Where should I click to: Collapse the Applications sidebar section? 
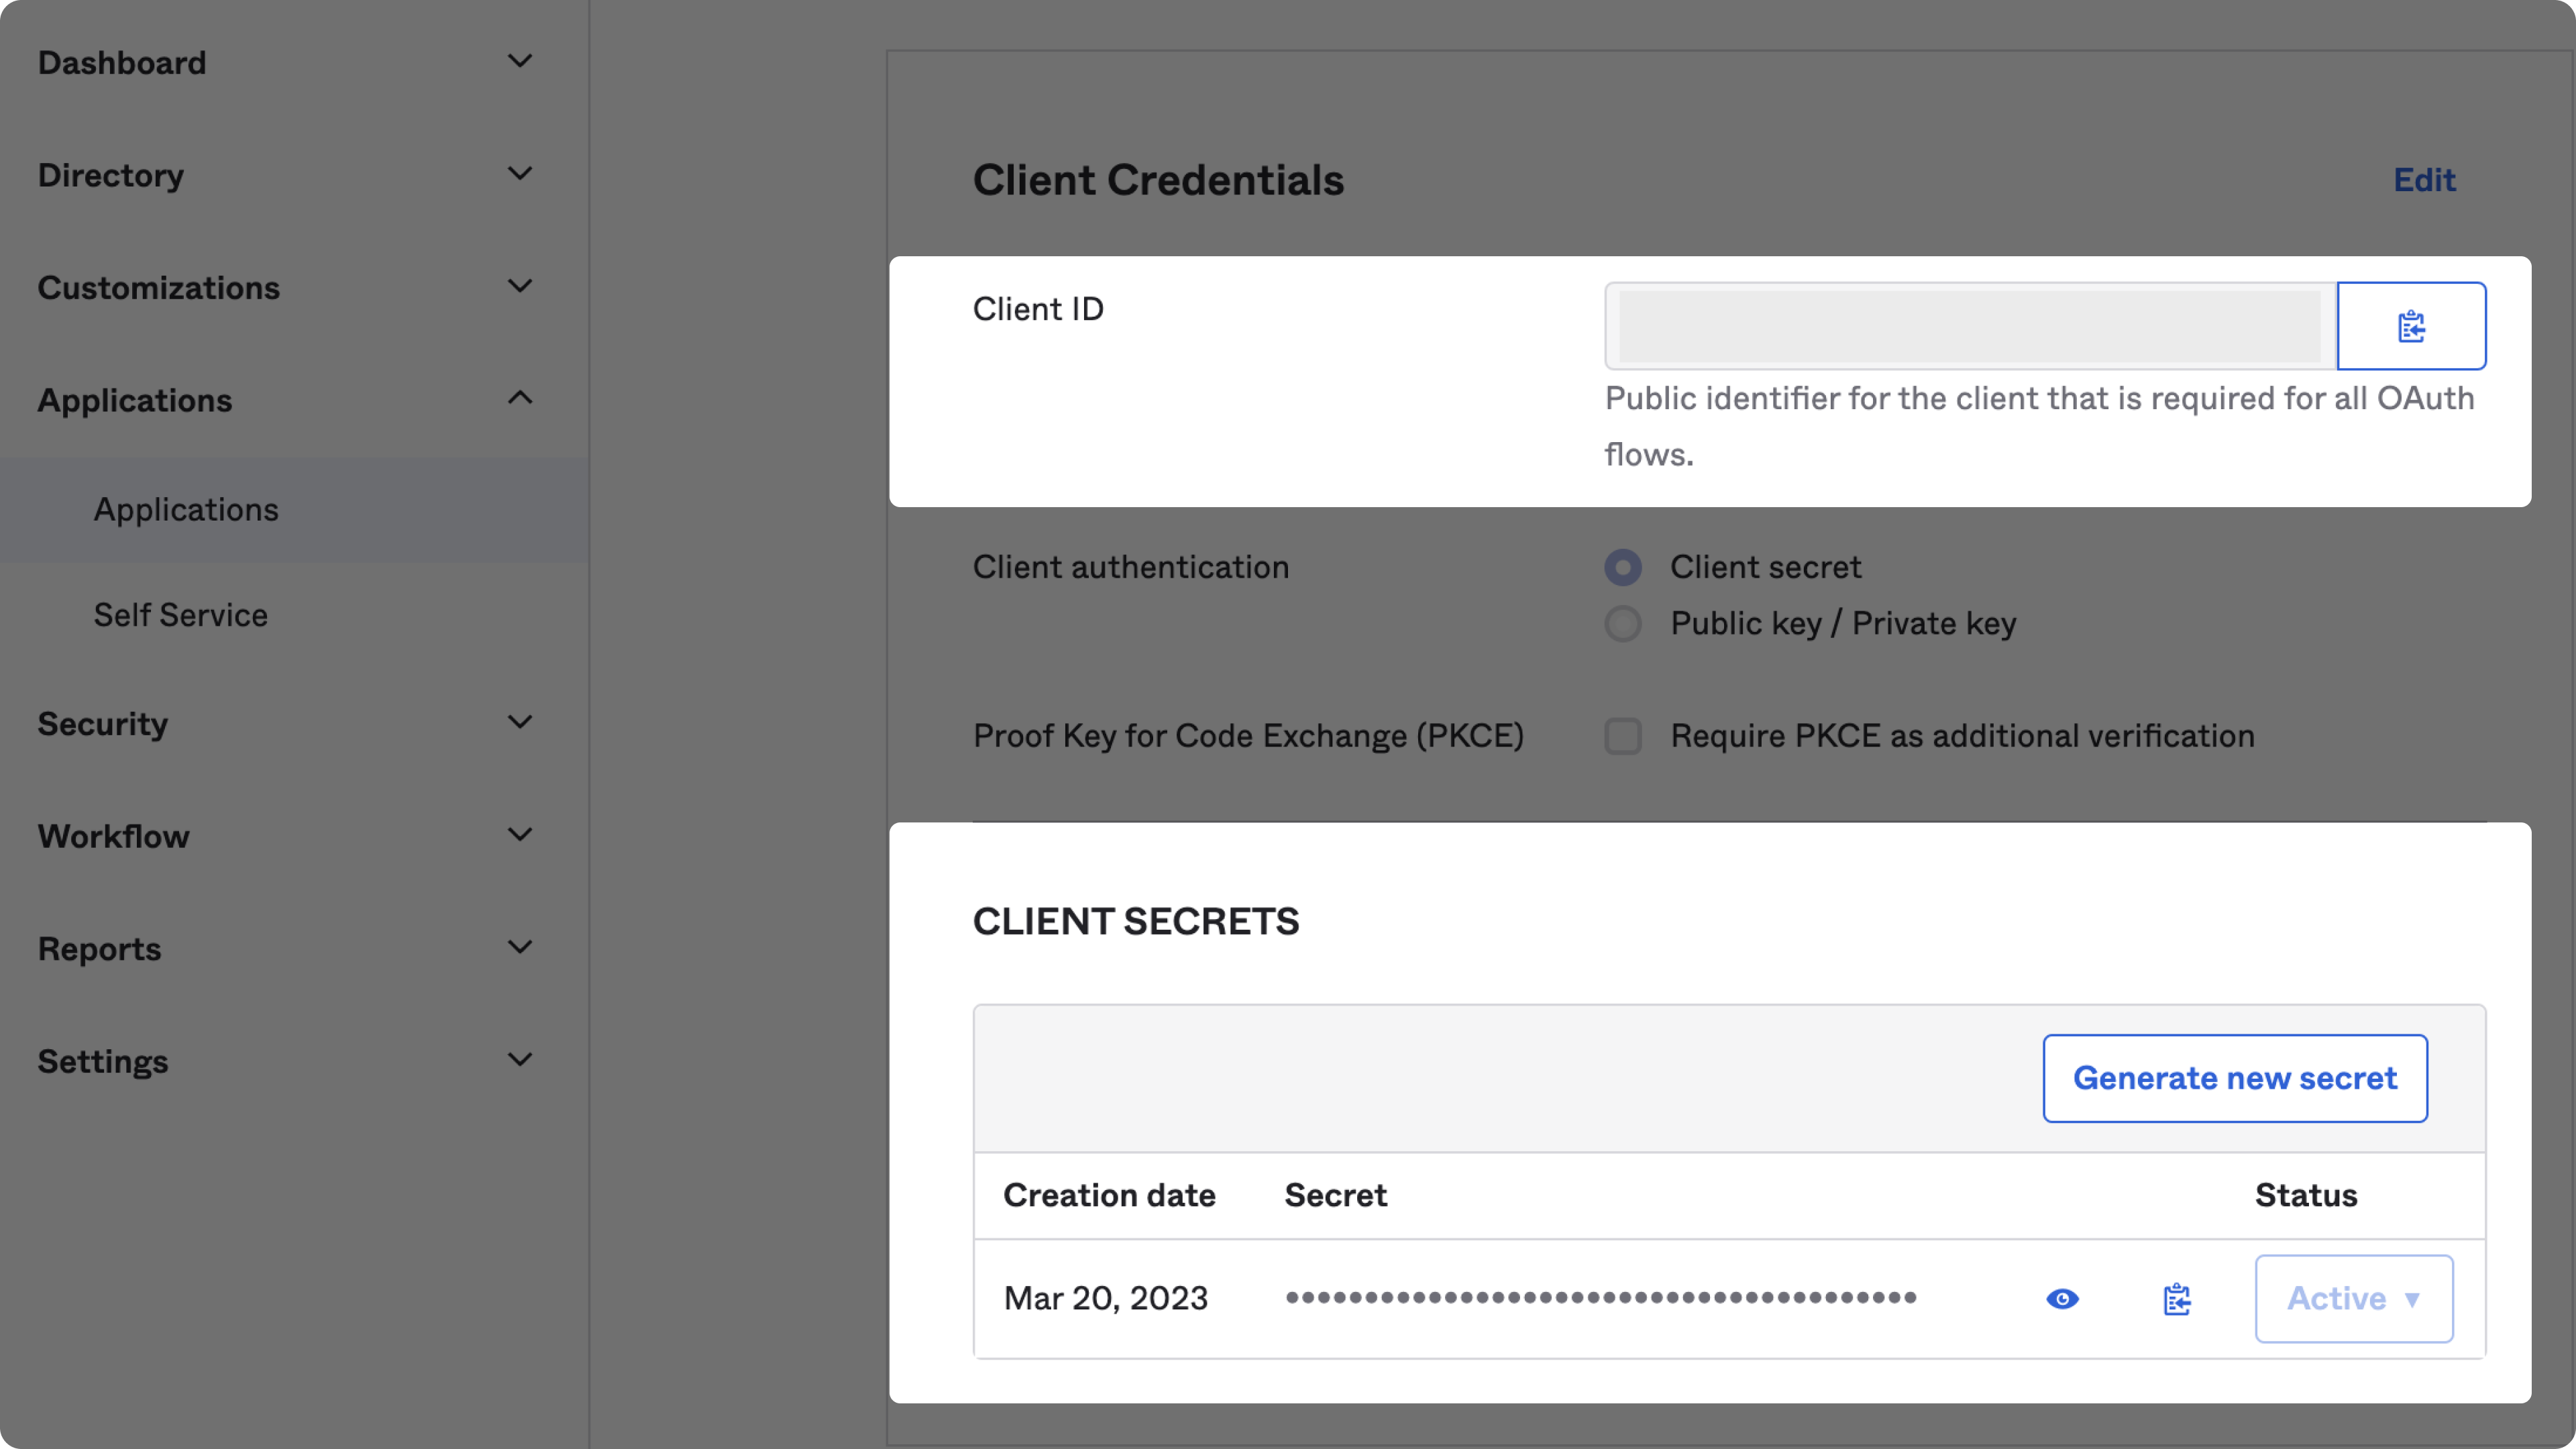click(x=519, y=399)
